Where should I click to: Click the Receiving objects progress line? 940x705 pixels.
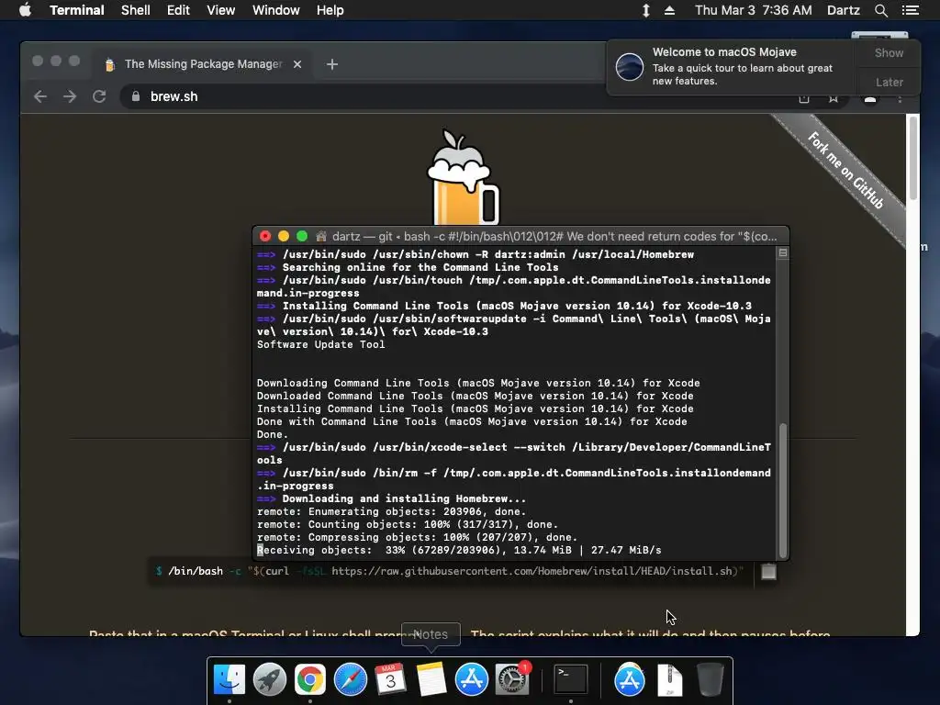click(459, 551)
